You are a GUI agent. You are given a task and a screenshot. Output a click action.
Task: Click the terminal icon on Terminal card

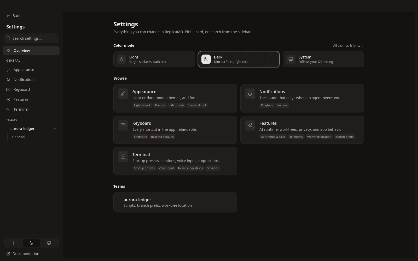pos(123,157)
